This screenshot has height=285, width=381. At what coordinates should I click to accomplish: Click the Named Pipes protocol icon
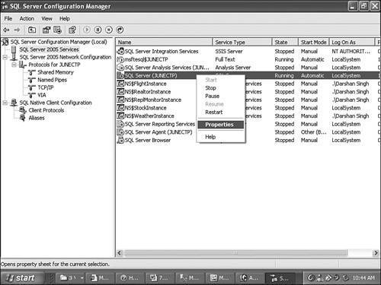(x=32, y=80)
